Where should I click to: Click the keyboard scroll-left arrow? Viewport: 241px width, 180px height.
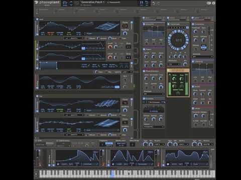click(36, 174)
